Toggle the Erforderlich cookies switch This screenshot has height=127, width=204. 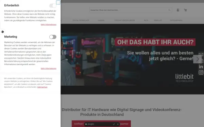click(x=53, y=5)
